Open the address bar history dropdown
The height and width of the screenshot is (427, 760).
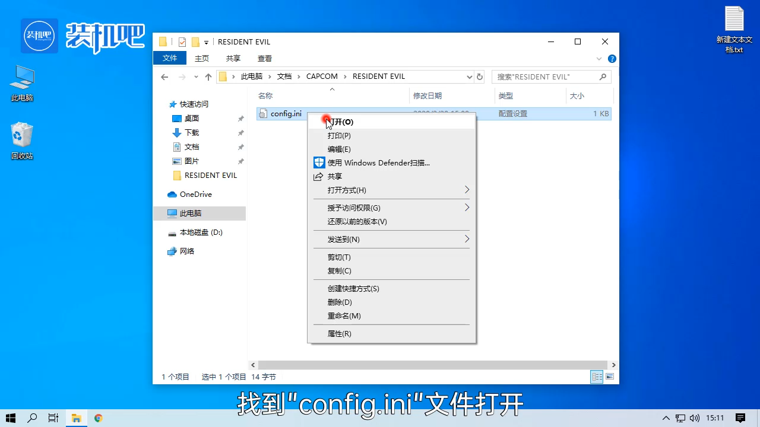[470, 77]
